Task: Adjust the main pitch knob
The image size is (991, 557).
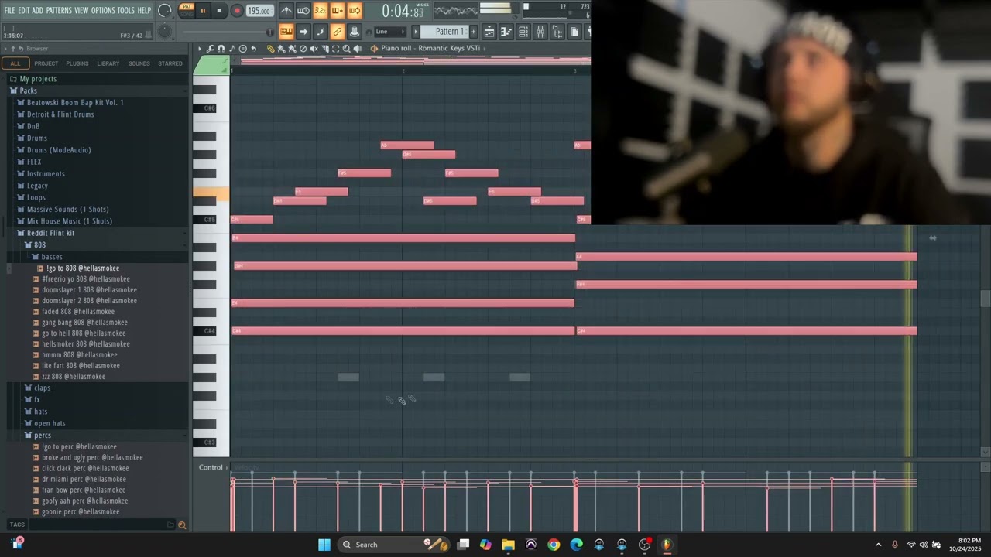Action: pos(164,32)
